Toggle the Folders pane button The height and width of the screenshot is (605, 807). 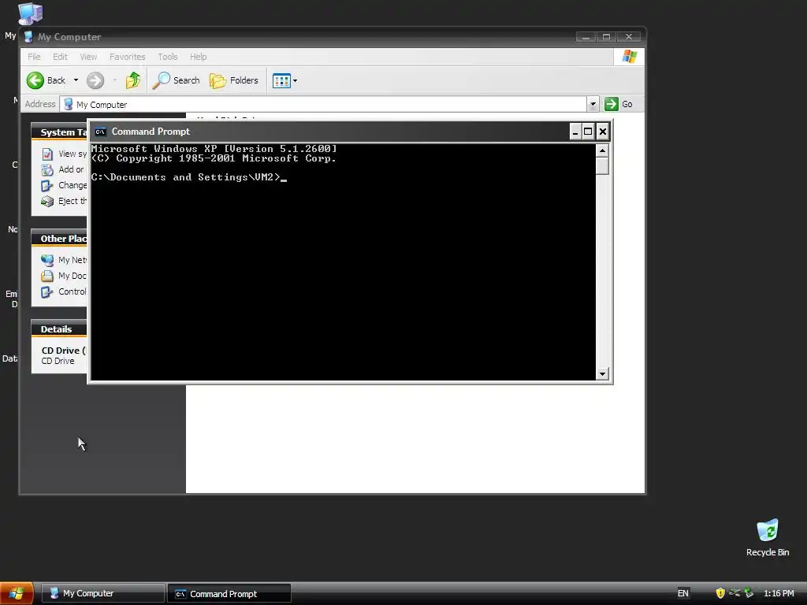[233, 80]
